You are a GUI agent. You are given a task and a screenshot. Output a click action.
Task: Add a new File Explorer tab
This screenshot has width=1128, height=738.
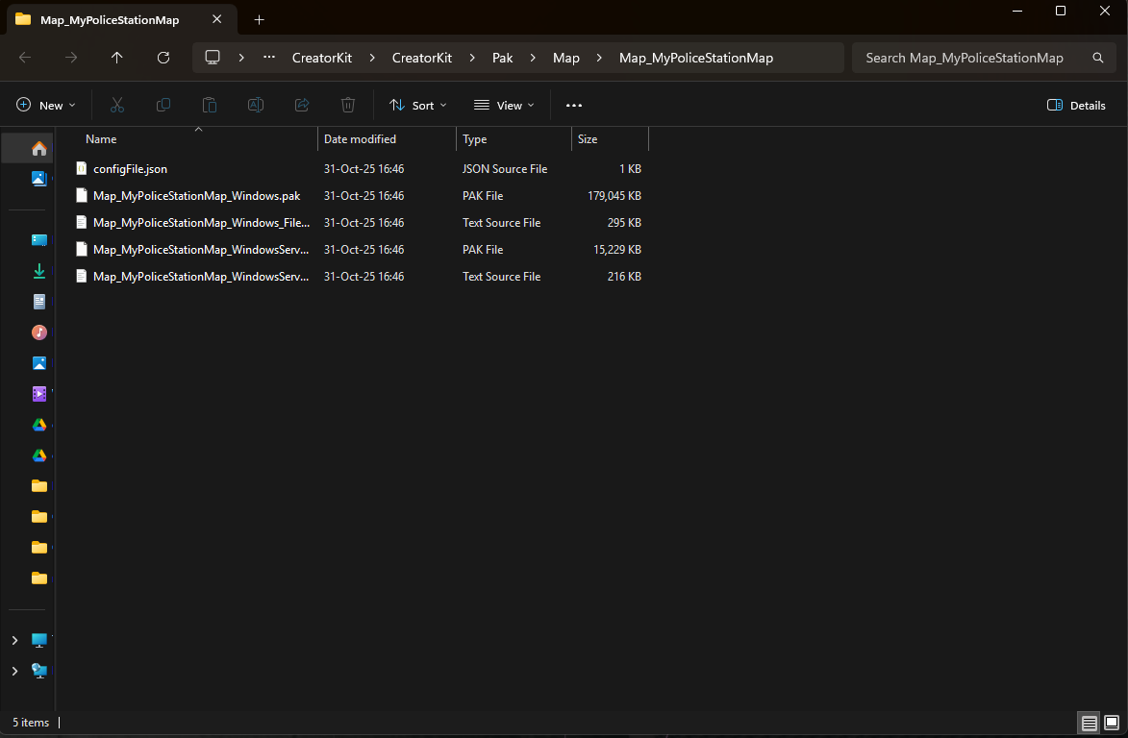point(259,19)
